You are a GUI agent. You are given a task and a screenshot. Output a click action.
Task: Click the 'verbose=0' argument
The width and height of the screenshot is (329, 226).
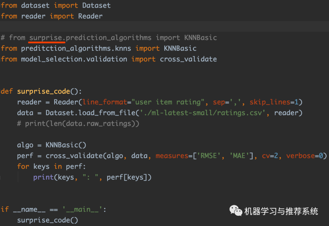(x=305, y=156)
